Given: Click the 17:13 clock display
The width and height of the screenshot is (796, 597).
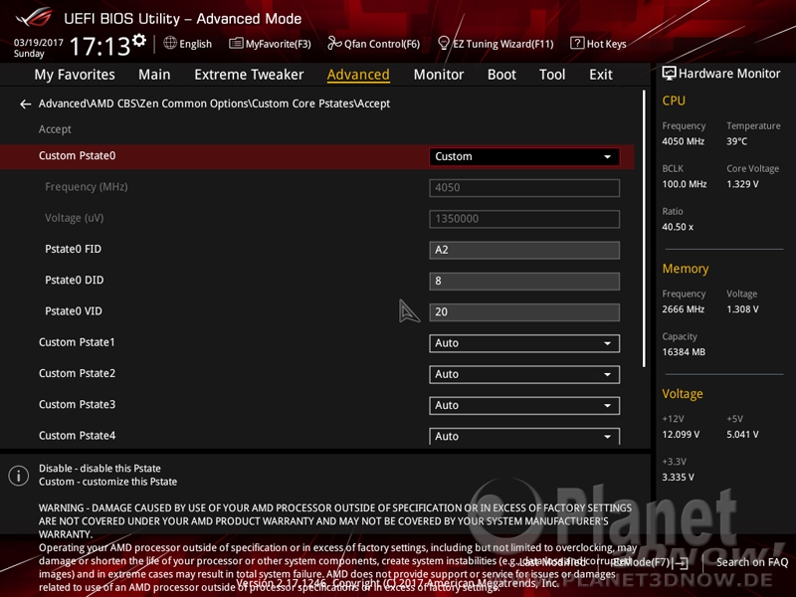Looking at the screenshot, I should click(x=100, y=47).
